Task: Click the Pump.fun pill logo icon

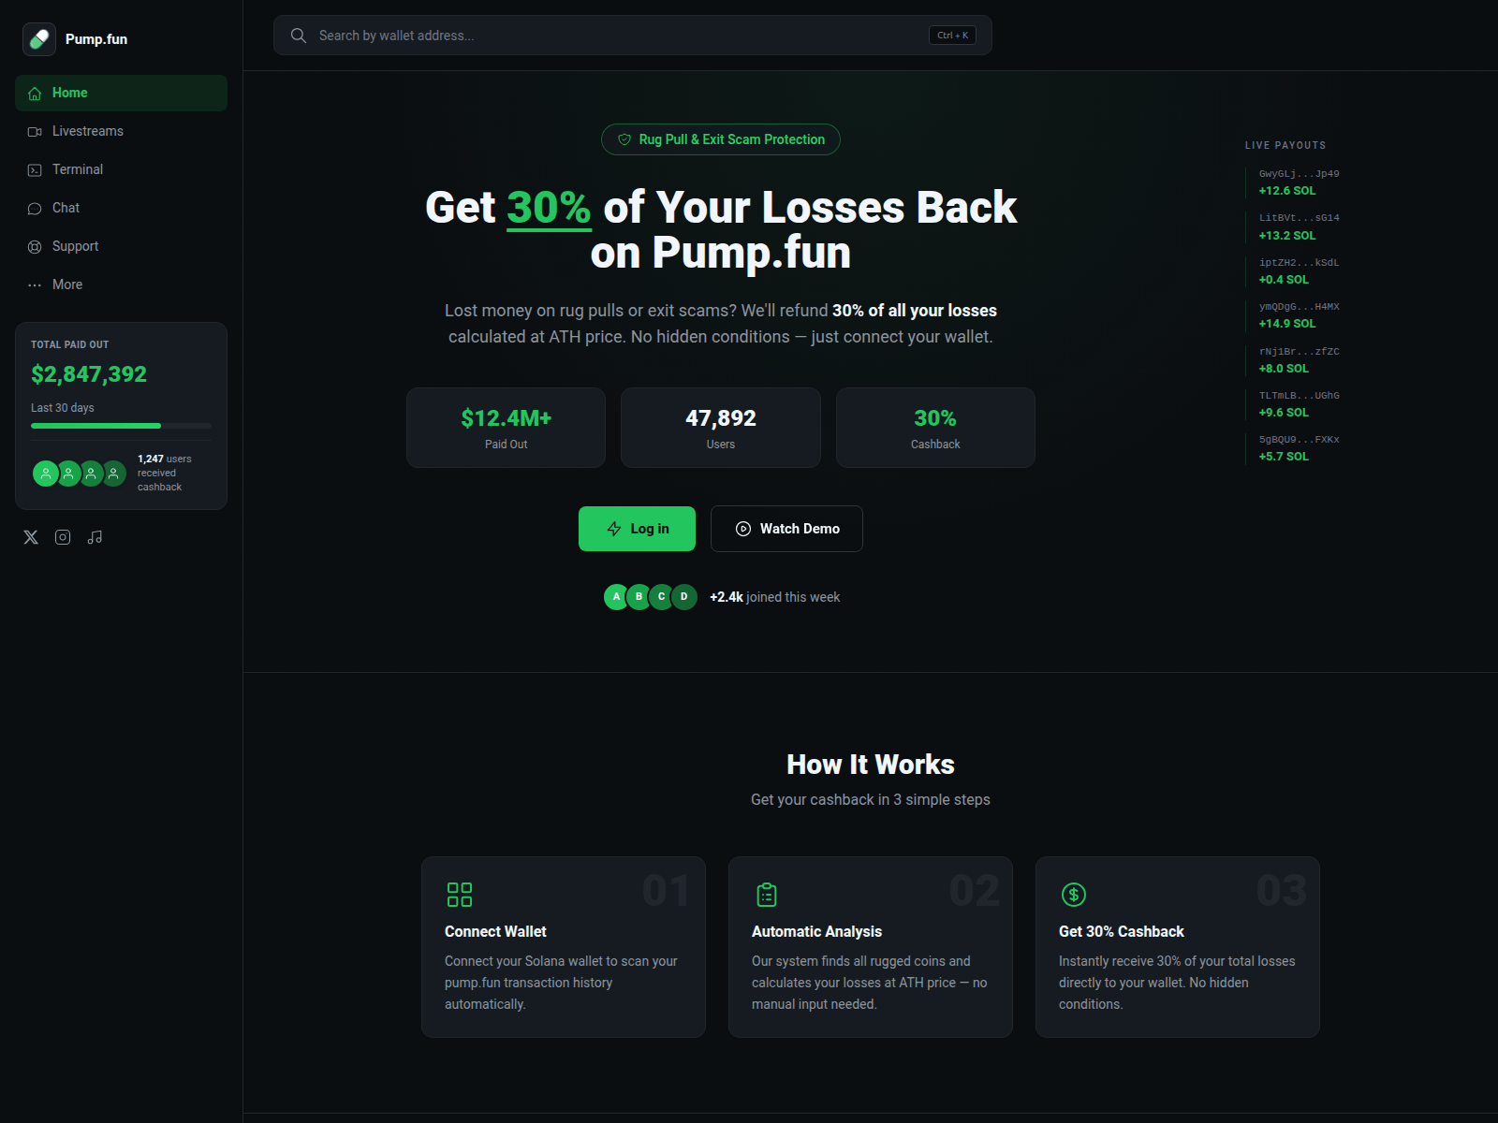Action: 39,39
